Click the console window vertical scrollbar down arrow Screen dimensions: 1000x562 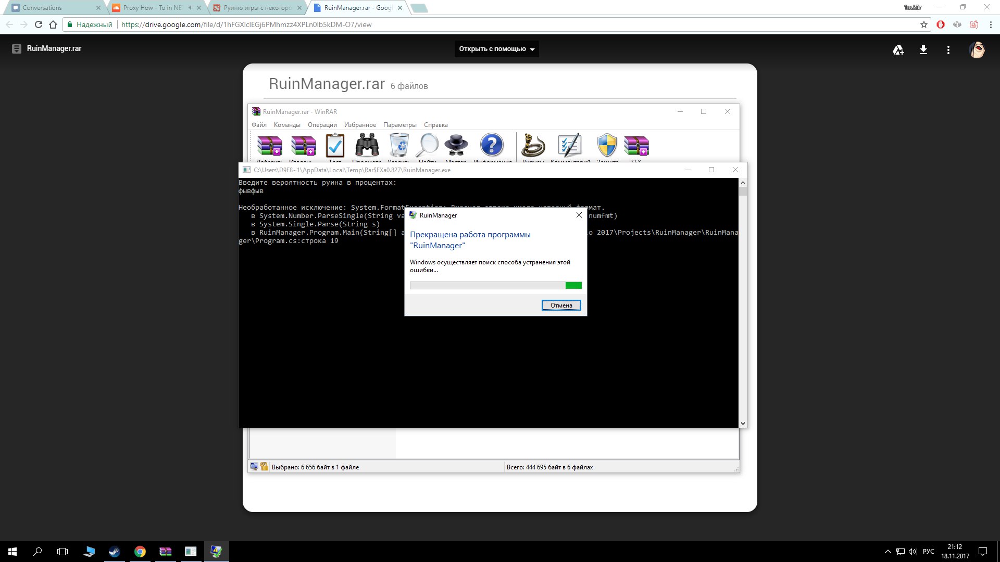743,424
